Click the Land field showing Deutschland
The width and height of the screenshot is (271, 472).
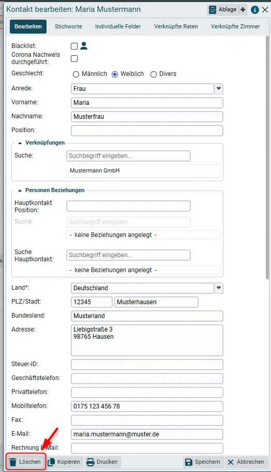pos(143,288)
